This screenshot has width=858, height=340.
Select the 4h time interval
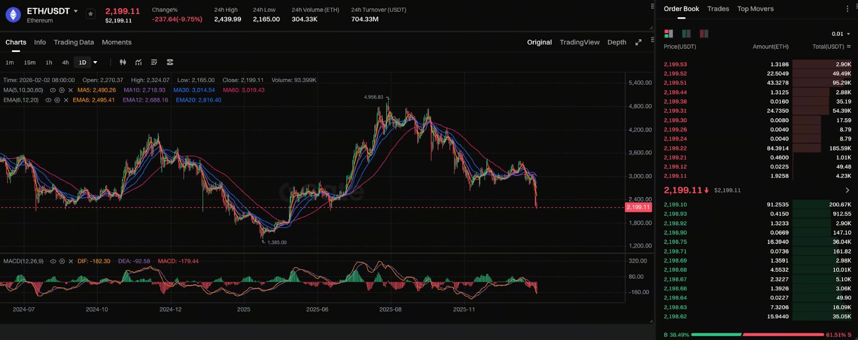point(65,62)
